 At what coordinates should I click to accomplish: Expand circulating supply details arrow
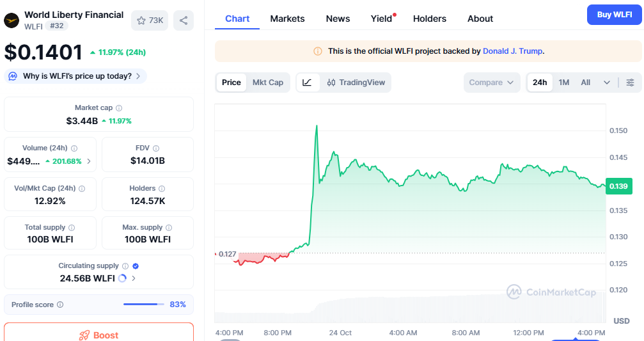(133, 278)
